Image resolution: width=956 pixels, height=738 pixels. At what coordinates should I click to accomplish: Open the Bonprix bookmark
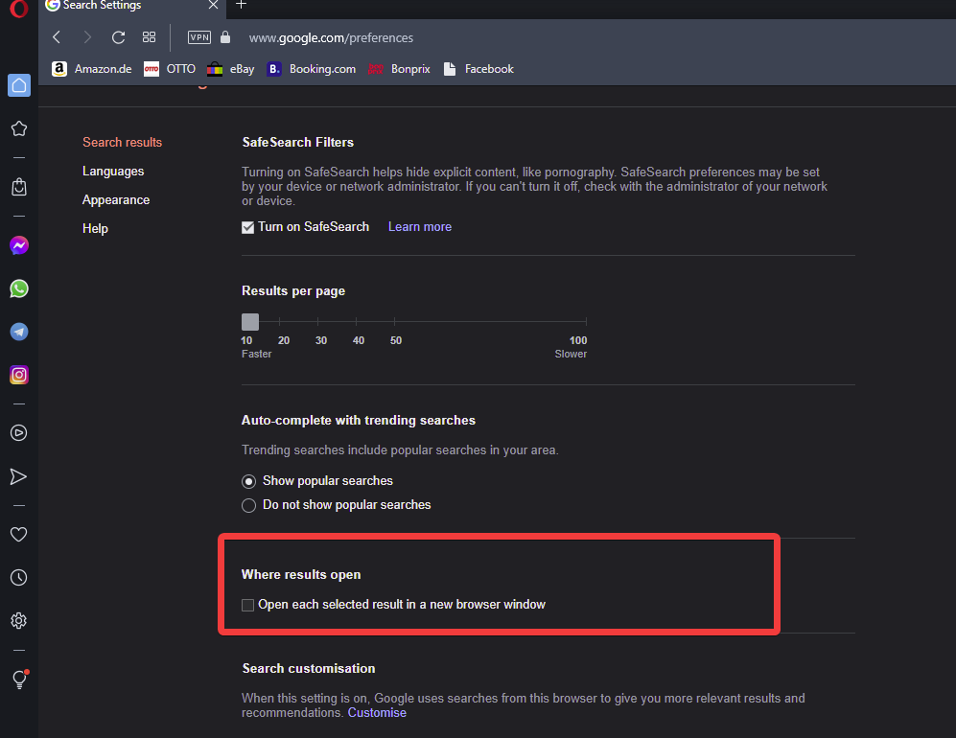tap(399, 69)
